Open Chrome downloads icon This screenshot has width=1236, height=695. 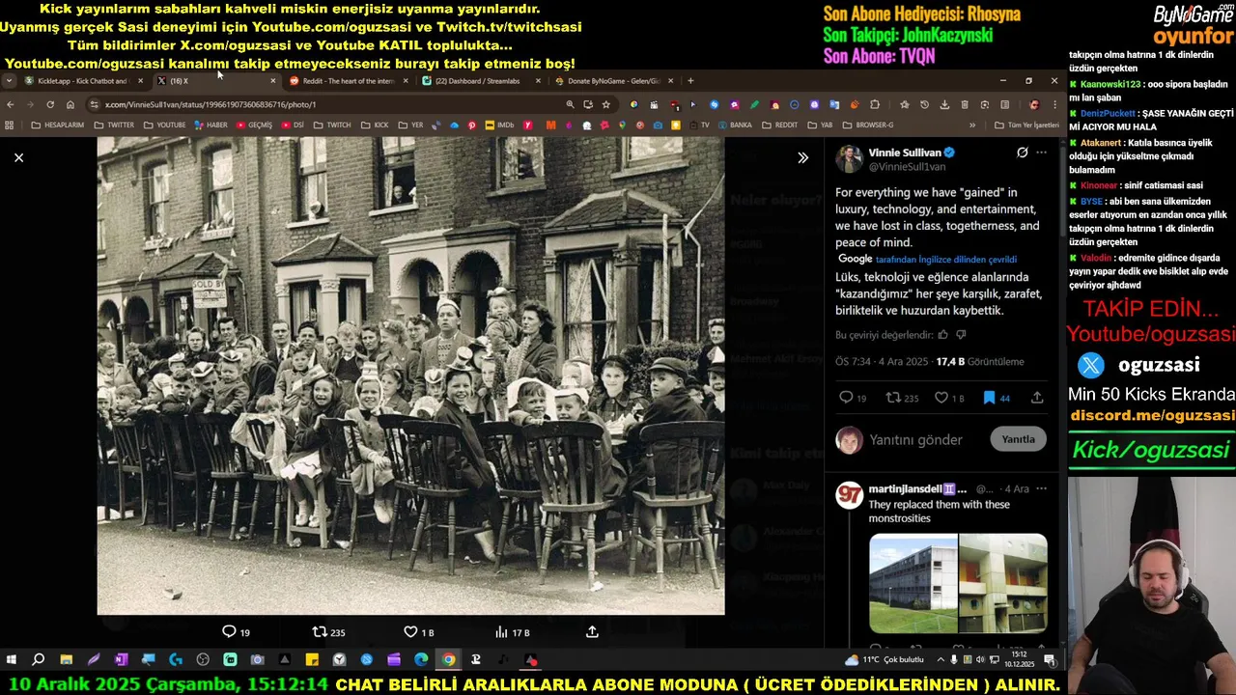[944, 104]
